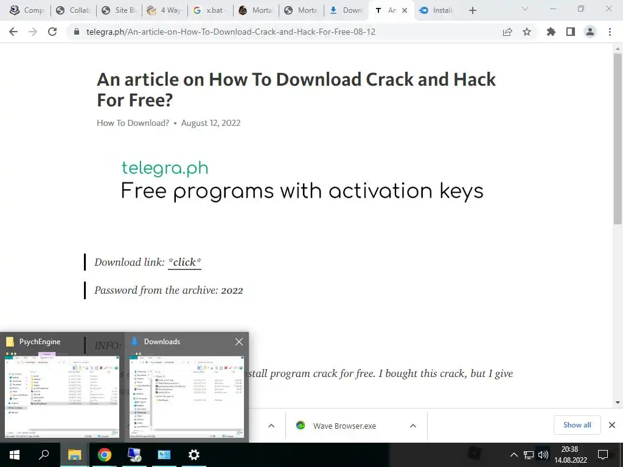The width and height of the screenshot is (623, 467).
Task: Click the page vertical scrollbar thumb
Action: [618, 138]
